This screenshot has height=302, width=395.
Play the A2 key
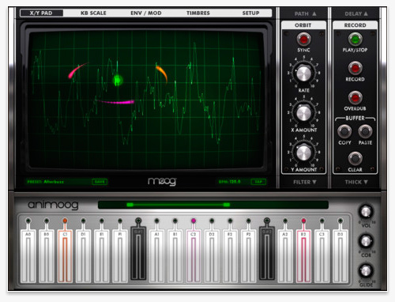[285, 255]
